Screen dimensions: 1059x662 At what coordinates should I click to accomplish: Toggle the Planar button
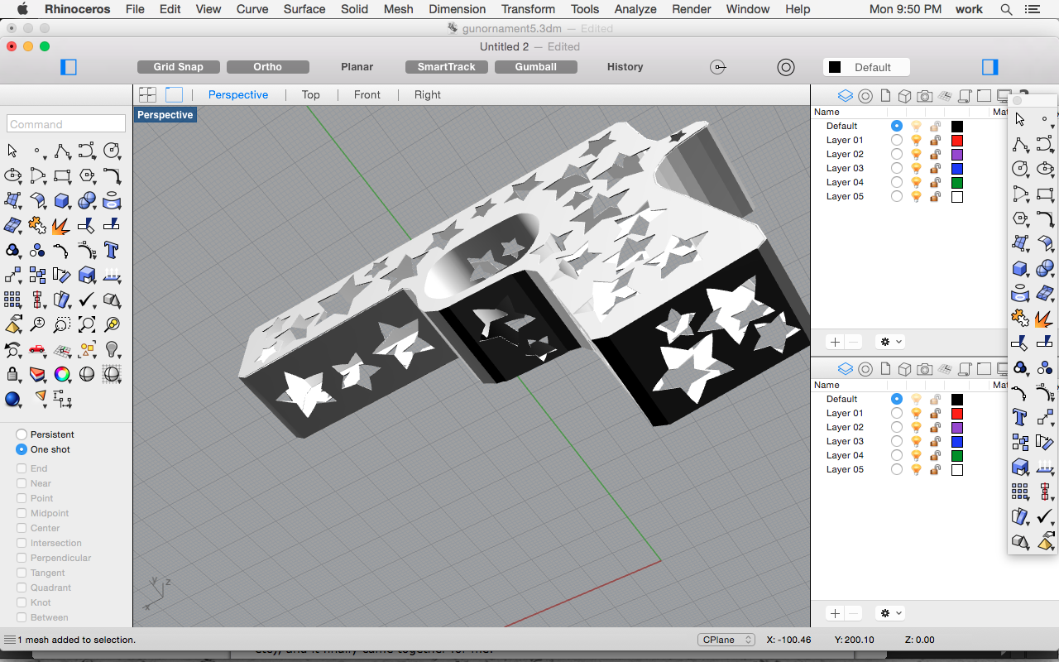(x=357, y=67)
